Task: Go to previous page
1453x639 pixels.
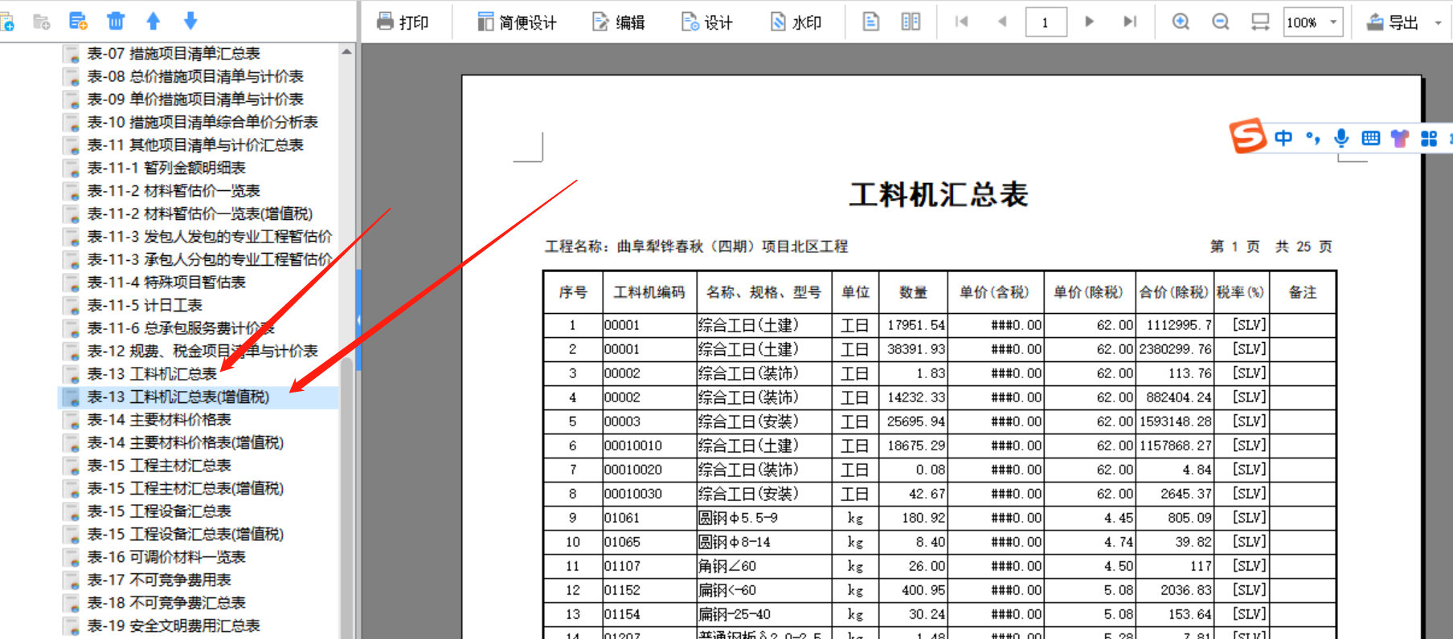Action: 1002,22
